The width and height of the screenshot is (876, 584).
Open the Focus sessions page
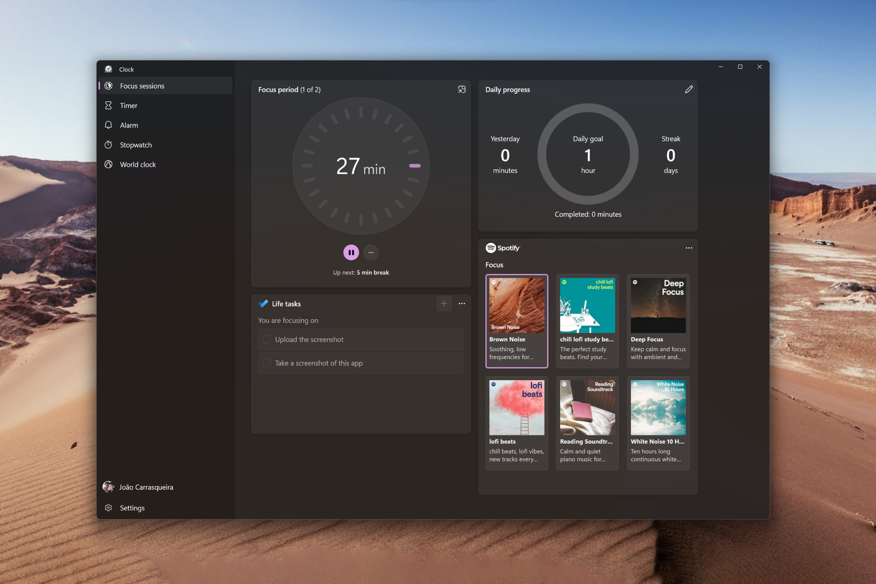(165, 86)
